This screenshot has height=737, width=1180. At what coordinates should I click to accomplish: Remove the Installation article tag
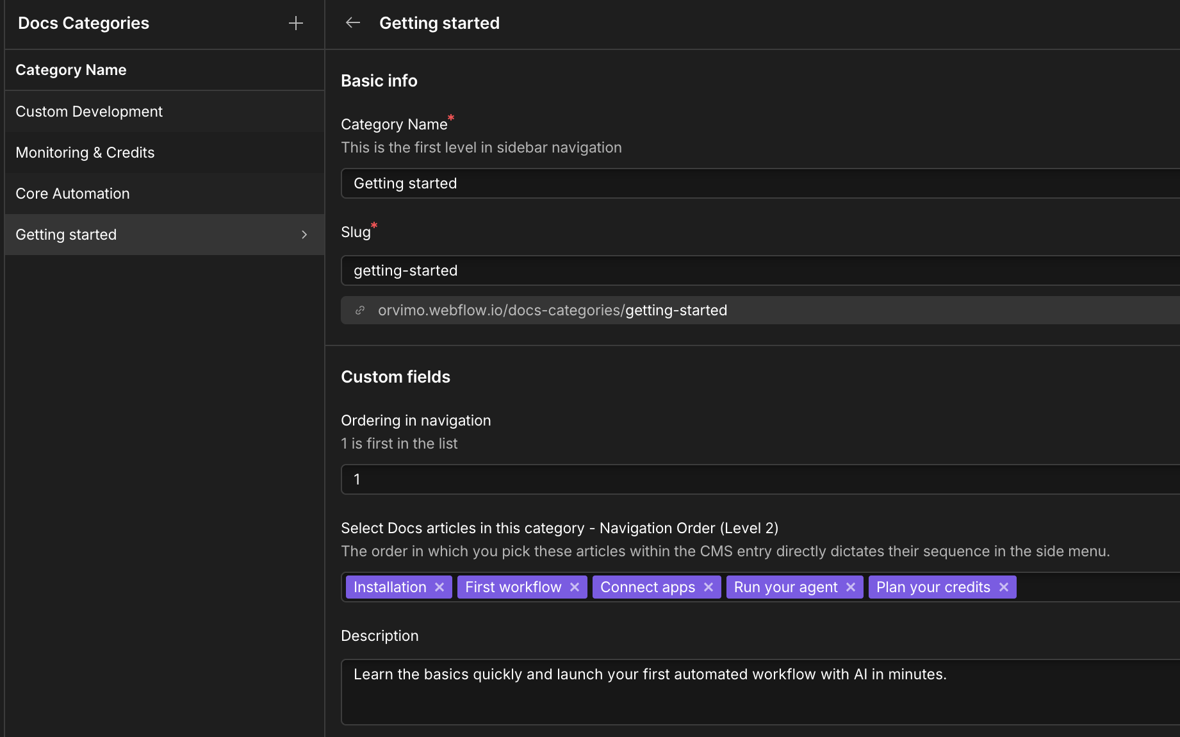pos(439,586)
